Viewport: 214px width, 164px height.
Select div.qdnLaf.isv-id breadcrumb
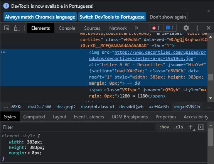pos(97,107)
